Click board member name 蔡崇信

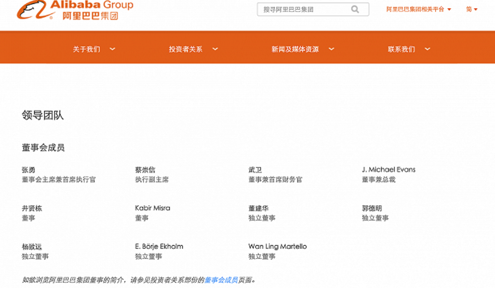click(145, 170)
